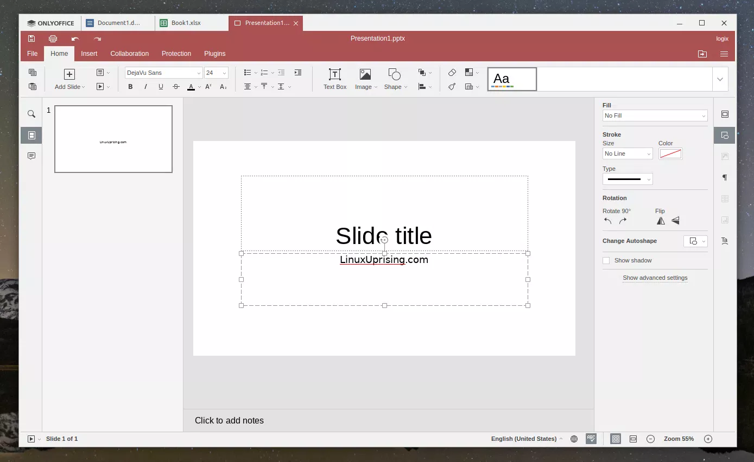This screenshot has height=462, width=754.
Task: Set document language via globe icon
Action: click(x=574, y=439)
